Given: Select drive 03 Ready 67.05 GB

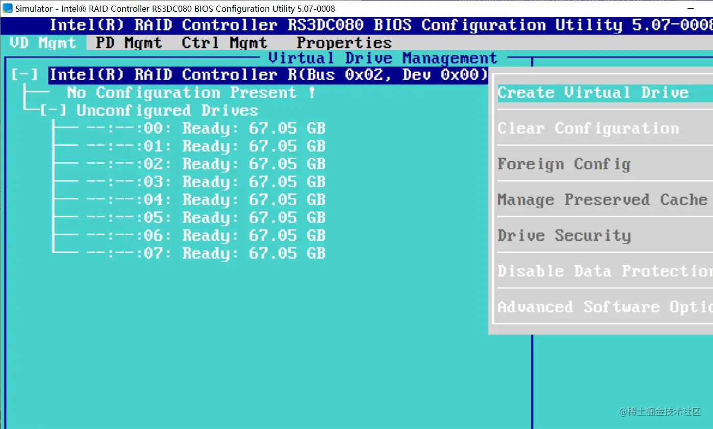Looking at the screenshot, I should coord(206,182).
